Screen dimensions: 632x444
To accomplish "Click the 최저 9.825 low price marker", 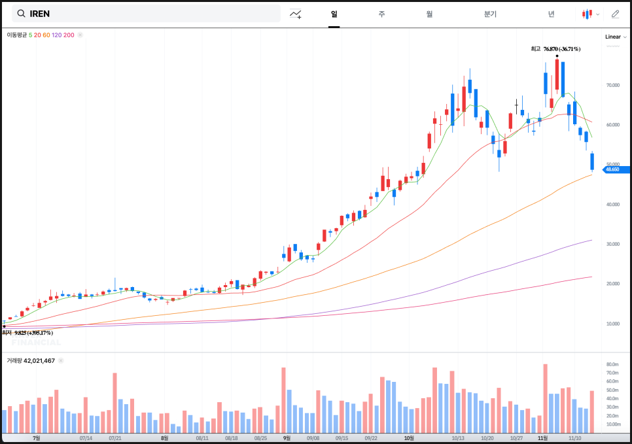I will click(x=27, y=333).
